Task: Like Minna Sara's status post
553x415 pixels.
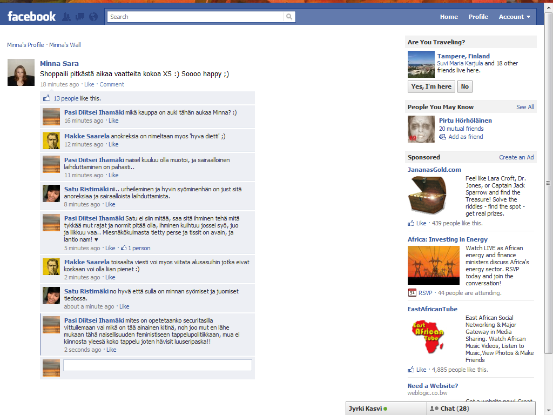Action: tap(89, 84)
